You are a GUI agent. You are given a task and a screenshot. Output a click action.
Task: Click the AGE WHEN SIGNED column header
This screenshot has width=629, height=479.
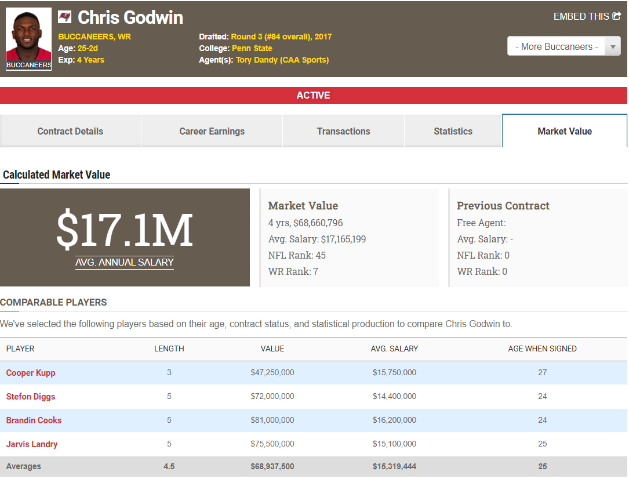(x=542, y=349)
